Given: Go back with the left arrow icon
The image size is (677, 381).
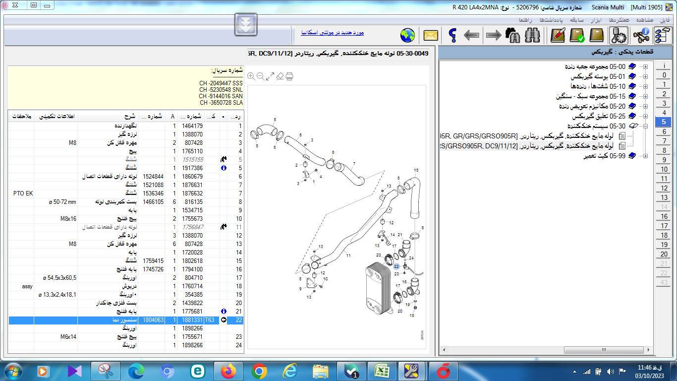Looking at the screenshot, I should coord(471,35).
